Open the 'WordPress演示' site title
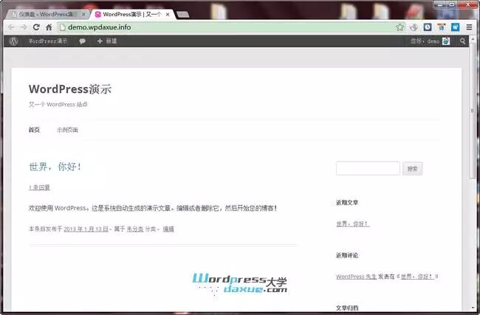Image resolution: width=480 pixels, height=315 pixels. tap(70, 89)
